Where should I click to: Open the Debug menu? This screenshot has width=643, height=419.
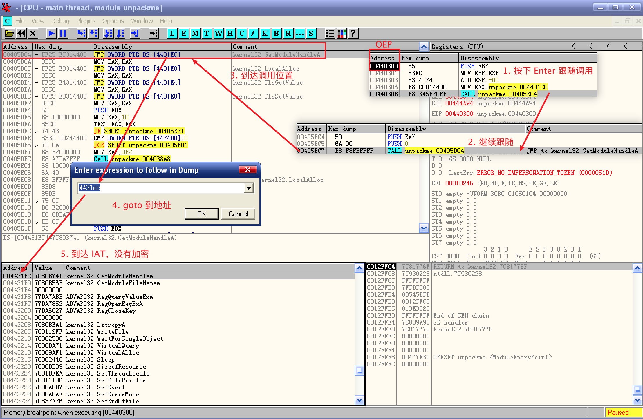click(x=60, y=21)
